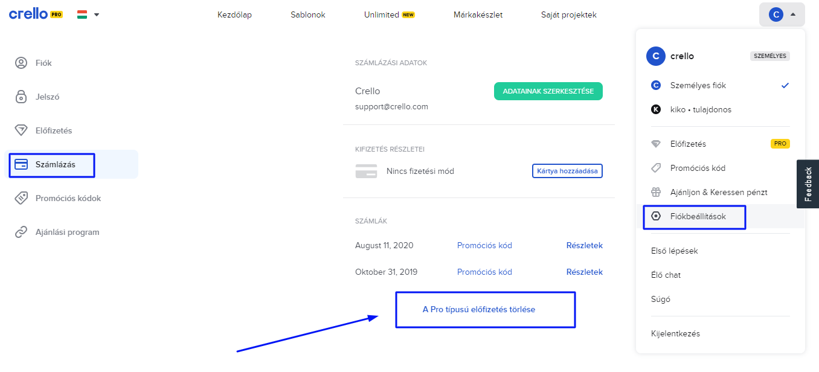Click the SZEMÉLYES badge in dropdown
Screen dimensions: 819x372
770,56
